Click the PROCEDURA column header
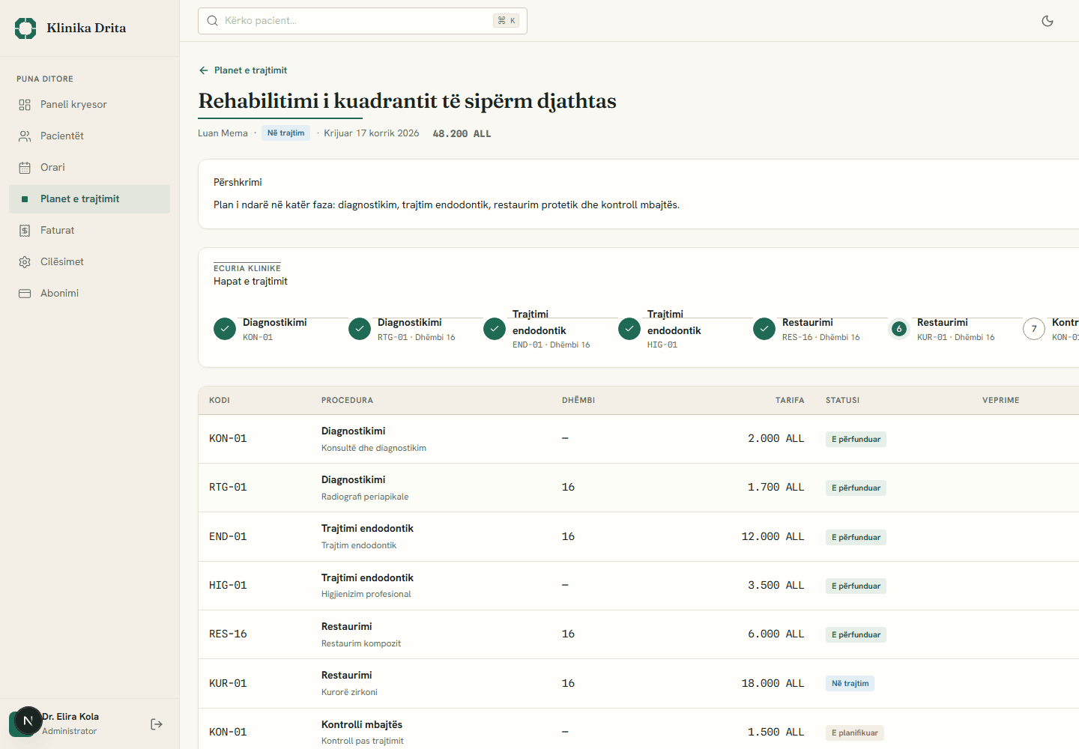1079x749 pixels. (347, 401)
